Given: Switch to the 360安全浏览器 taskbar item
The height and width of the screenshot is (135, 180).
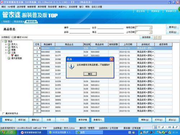Looking at the screenshot, I should 60,132.
